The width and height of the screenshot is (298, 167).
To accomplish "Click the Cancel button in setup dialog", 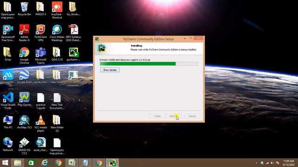I will (192, 116).
